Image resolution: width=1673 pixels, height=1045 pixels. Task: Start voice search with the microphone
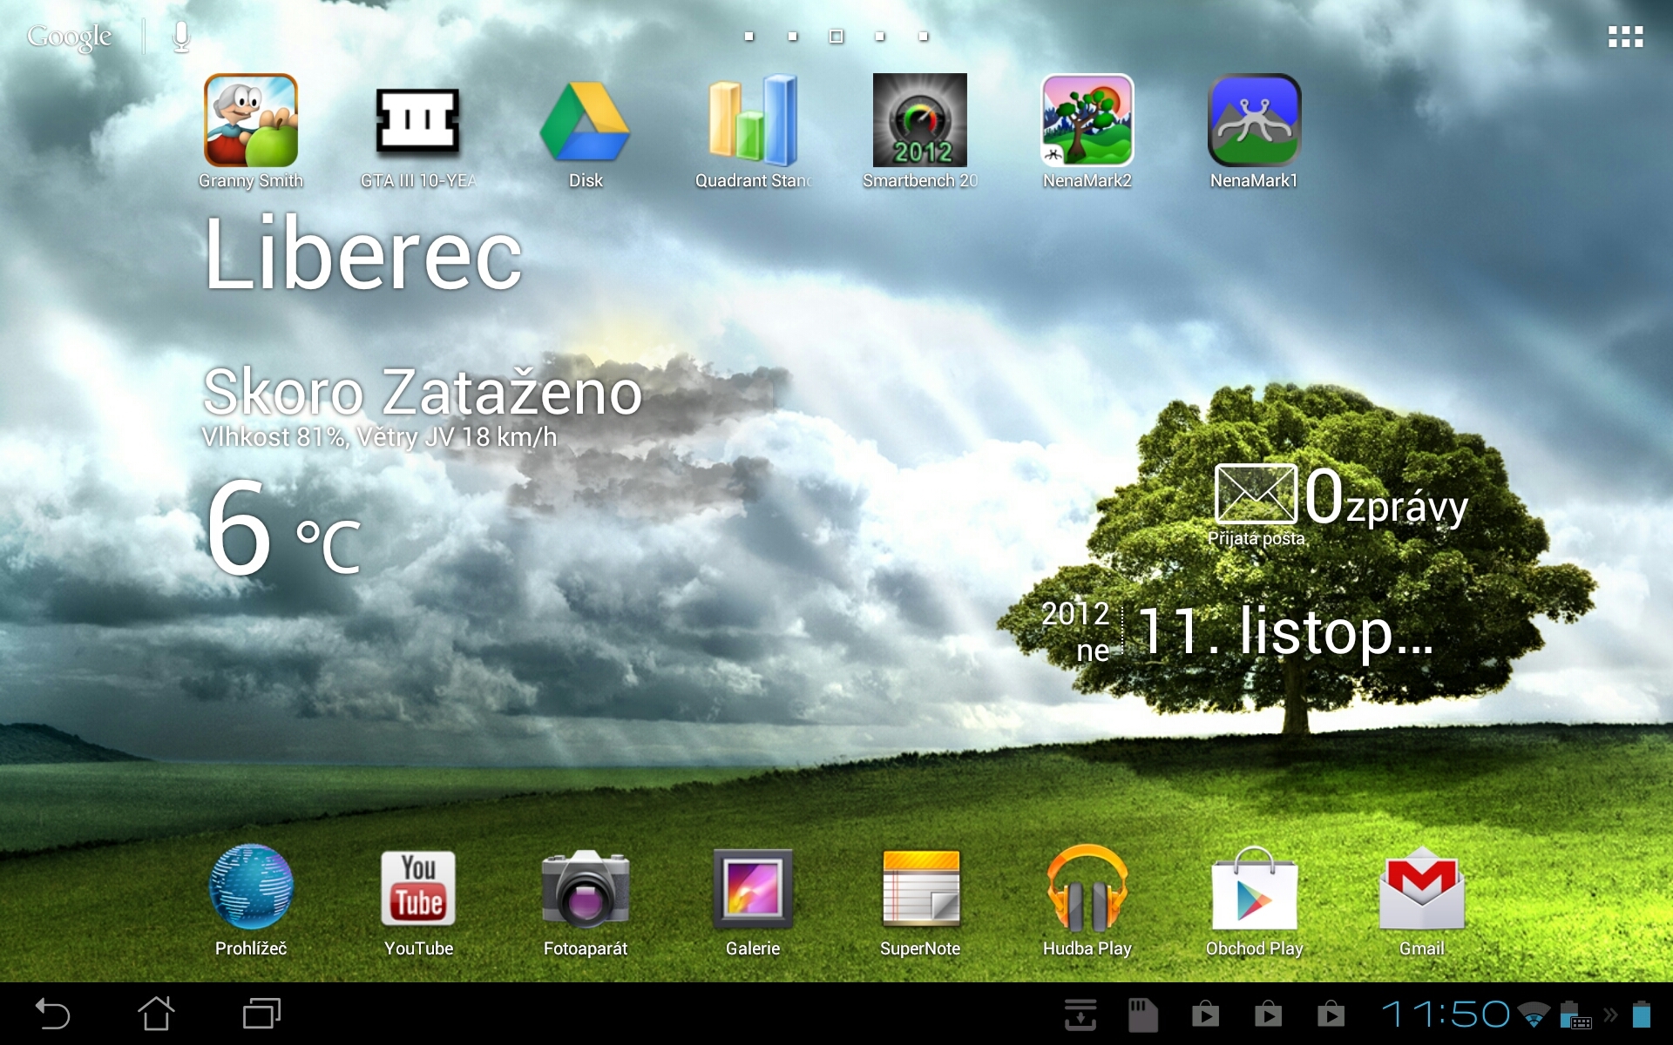click(180, 37)
